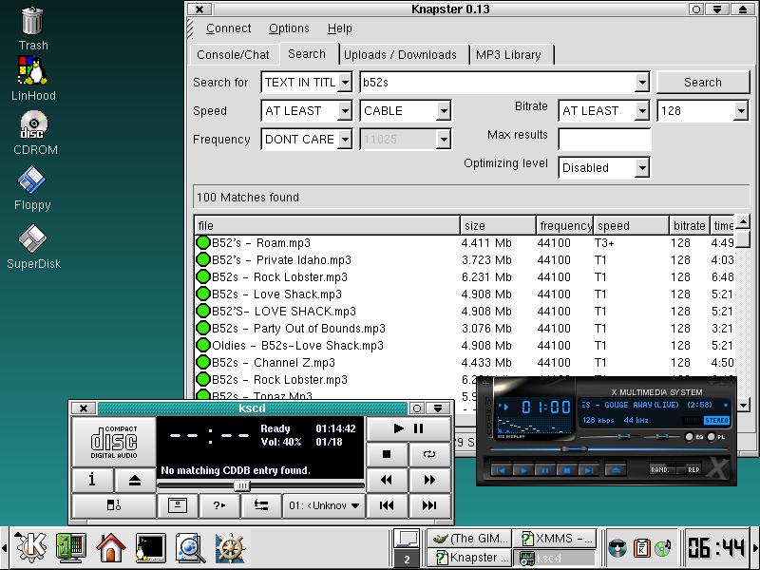Open the terminal from the panel
760x570 pixels.
(x=151, y=548)
